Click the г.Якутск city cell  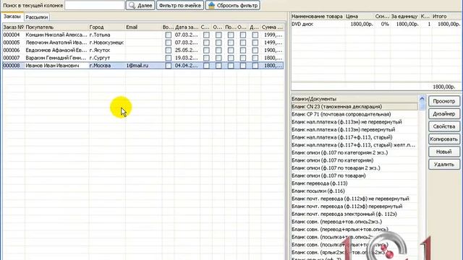click(x=107, y=50)
